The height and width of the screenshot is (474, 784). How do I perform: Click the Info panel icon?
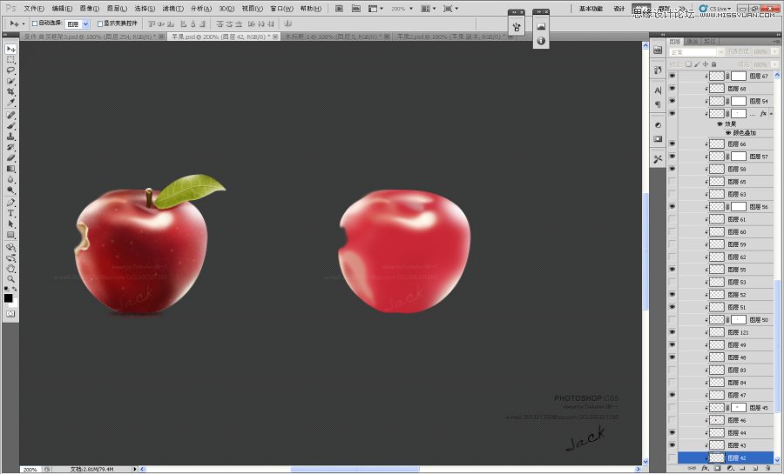click(x=541, y=41)
